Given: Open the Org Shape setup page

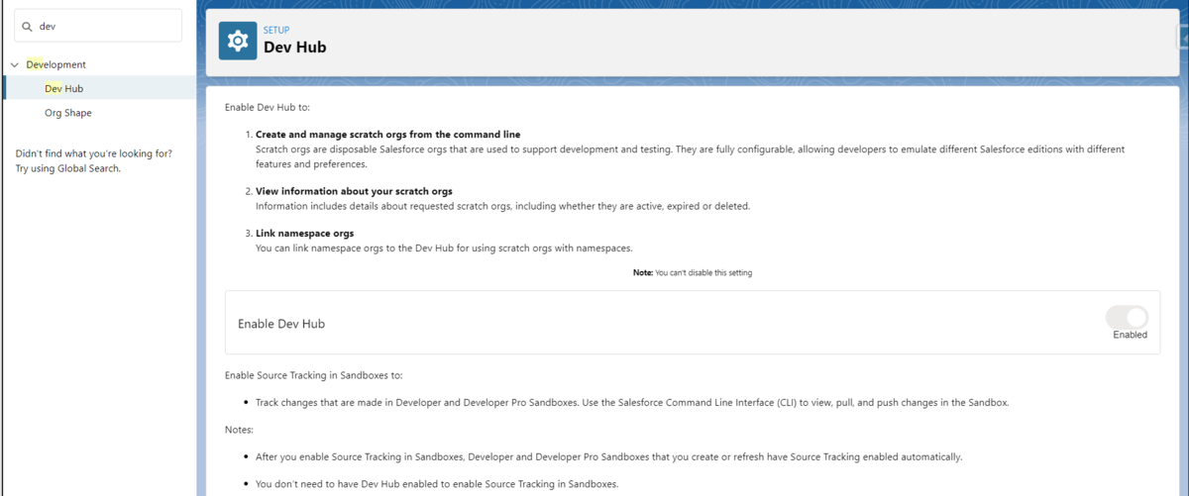Looking at the screenshot, I should [68, 113].
